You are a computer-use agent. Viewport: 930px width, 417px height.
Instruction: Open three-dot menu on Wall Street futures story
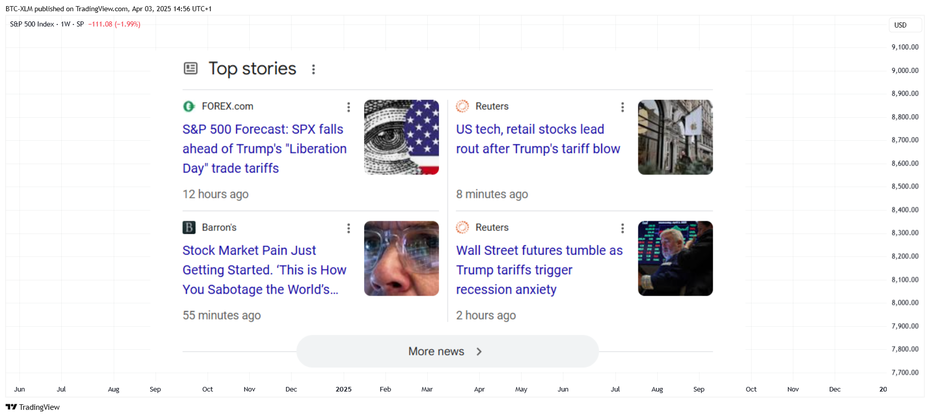[x=623, y=228]
